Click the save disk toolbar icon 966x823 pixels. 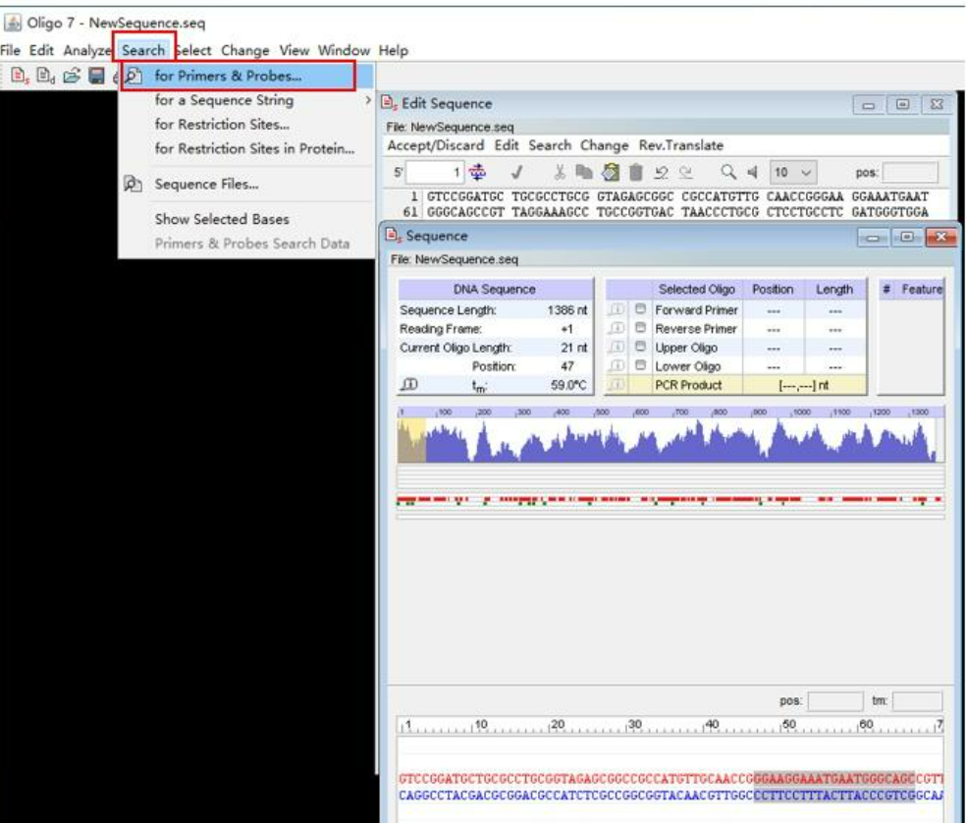pos(97,76)
